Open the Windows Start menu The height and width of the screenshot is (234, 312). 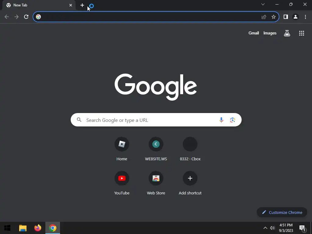click(7, 228)
